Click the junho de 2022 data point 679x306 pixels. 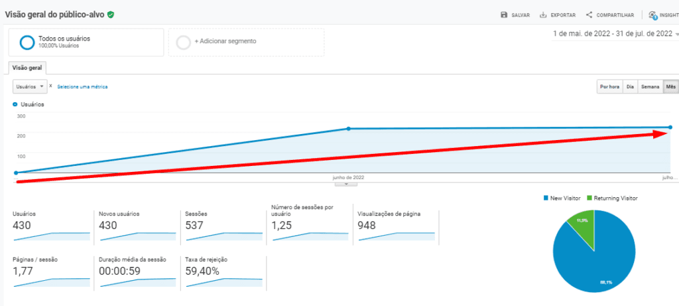coord(349,129)
